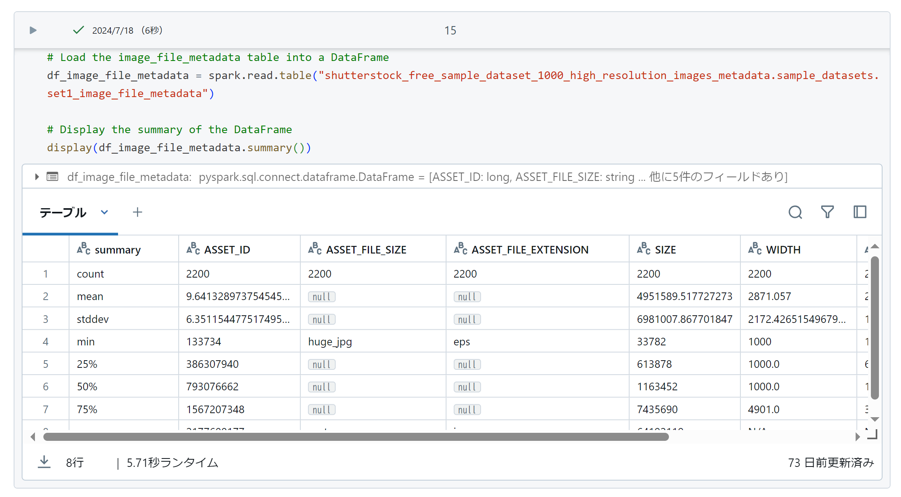Click the right arrow of the horizontal scrollbar
The height and width of the screenshot is (497, 901).
tap(857, 437)
